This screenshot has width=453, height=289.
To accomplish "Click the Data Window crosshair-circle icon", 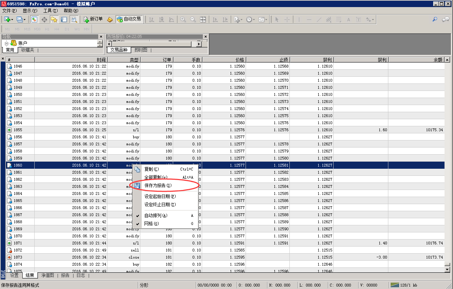I will click(x=44, y=19).
